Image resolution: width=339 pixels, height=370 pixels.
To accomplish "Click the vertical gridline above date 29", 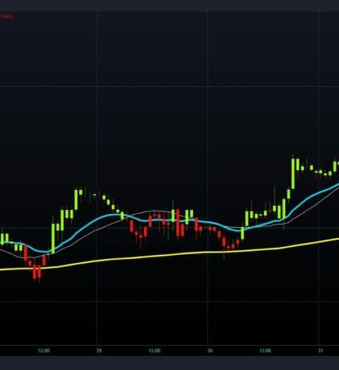I will (97, 177).
